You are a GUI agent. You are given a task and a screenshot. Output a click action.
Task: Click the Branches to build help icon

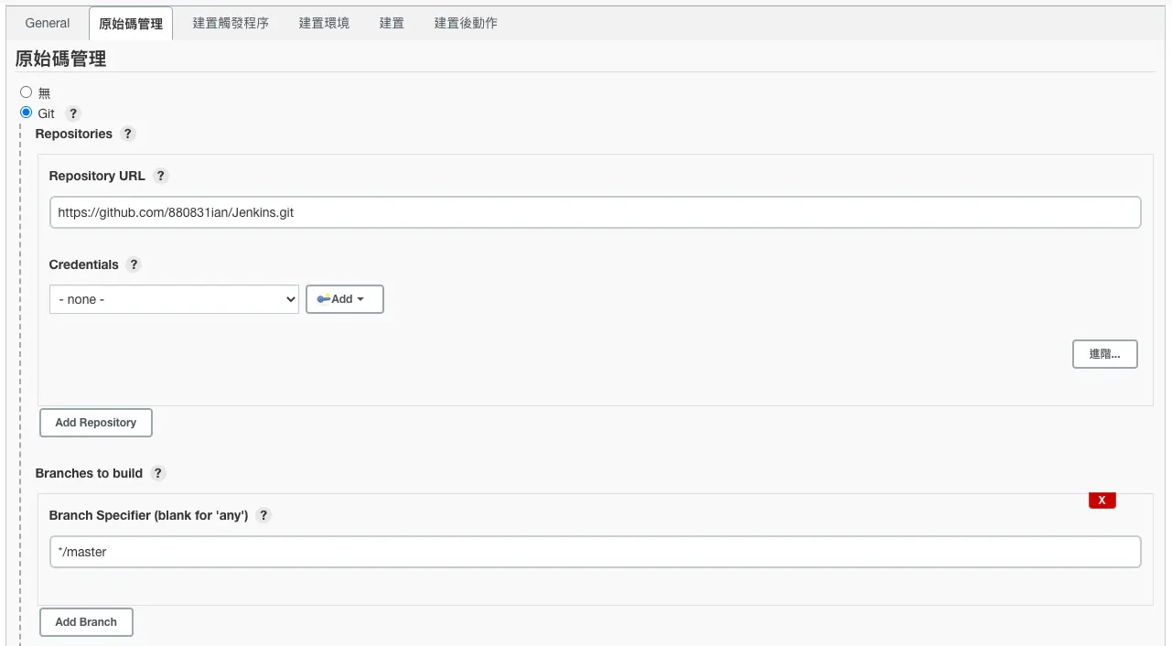point(157,473)
